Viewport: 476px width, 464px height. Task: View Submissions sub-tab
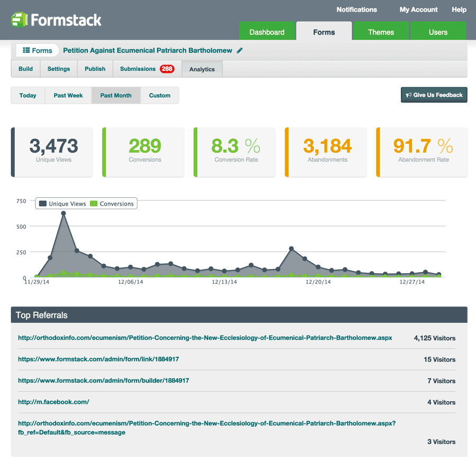pos(147,69)
